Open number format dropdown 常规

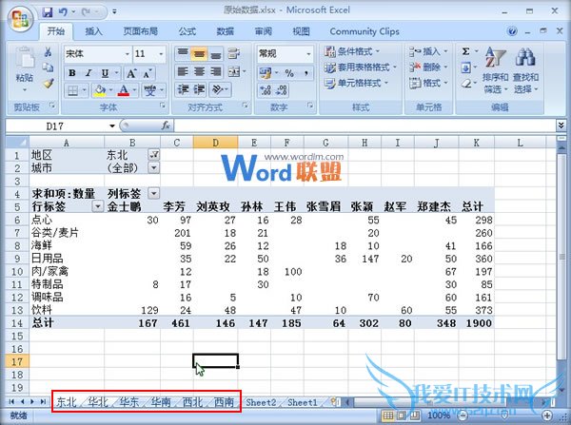point(308,54)
